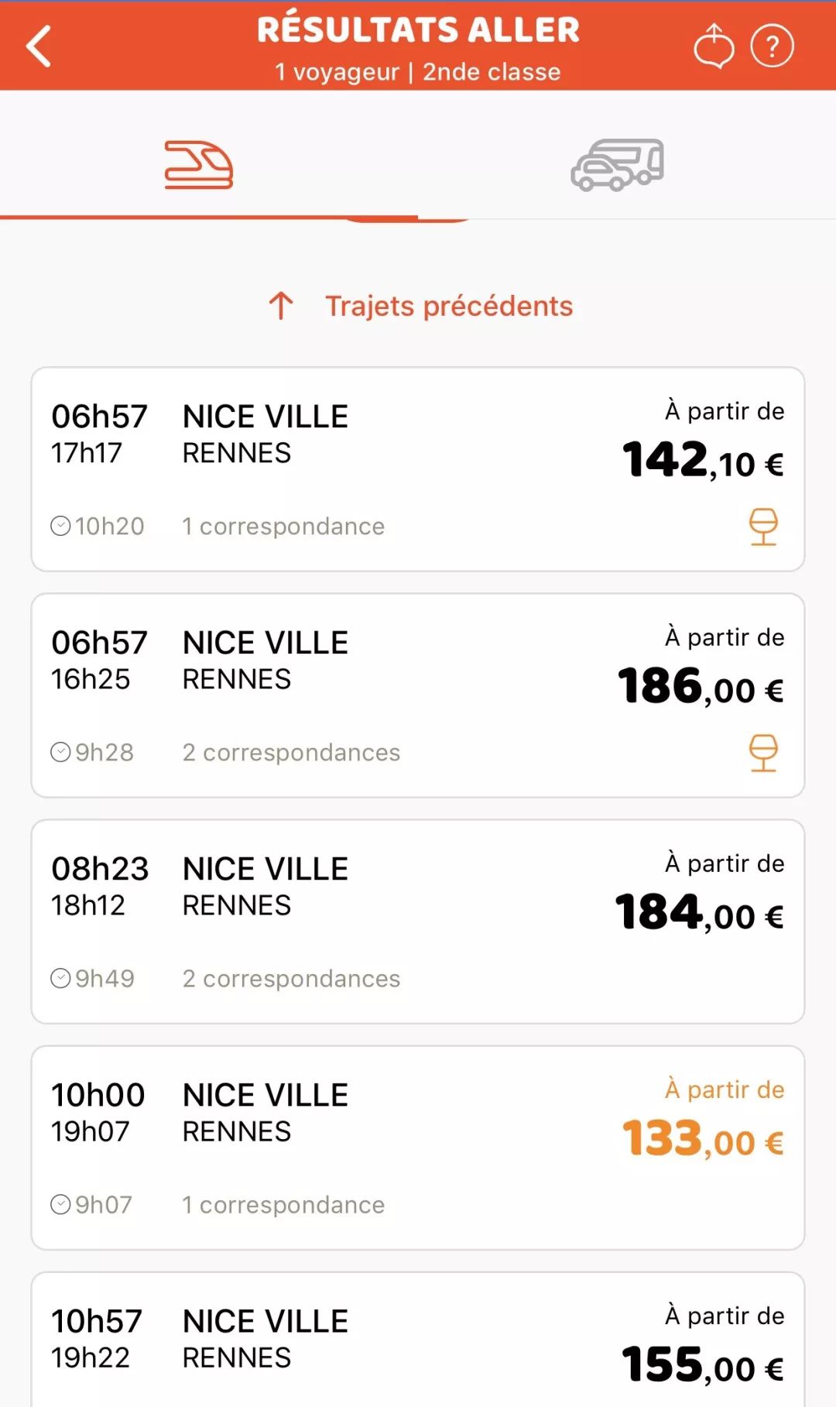Screen dimensions: 836x1407
Task: Open the share/alert bubble icon
Action: coord(713,46)
